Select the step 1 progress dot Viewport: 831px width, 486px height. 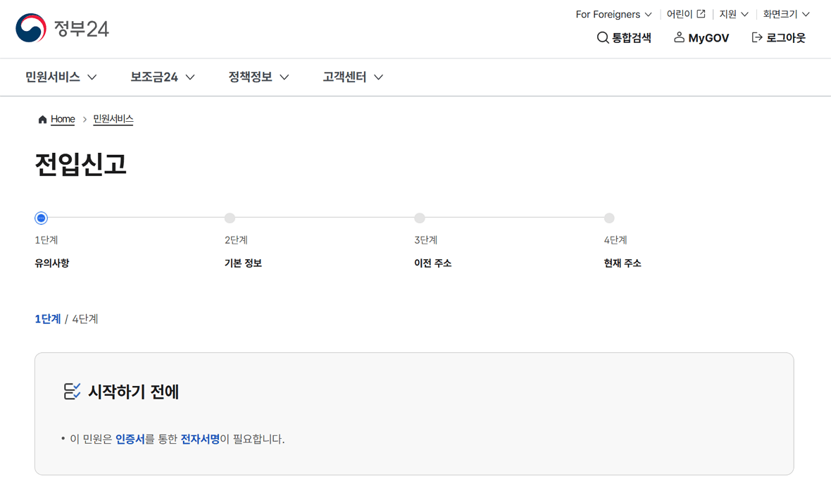click(x=40, y=218)
